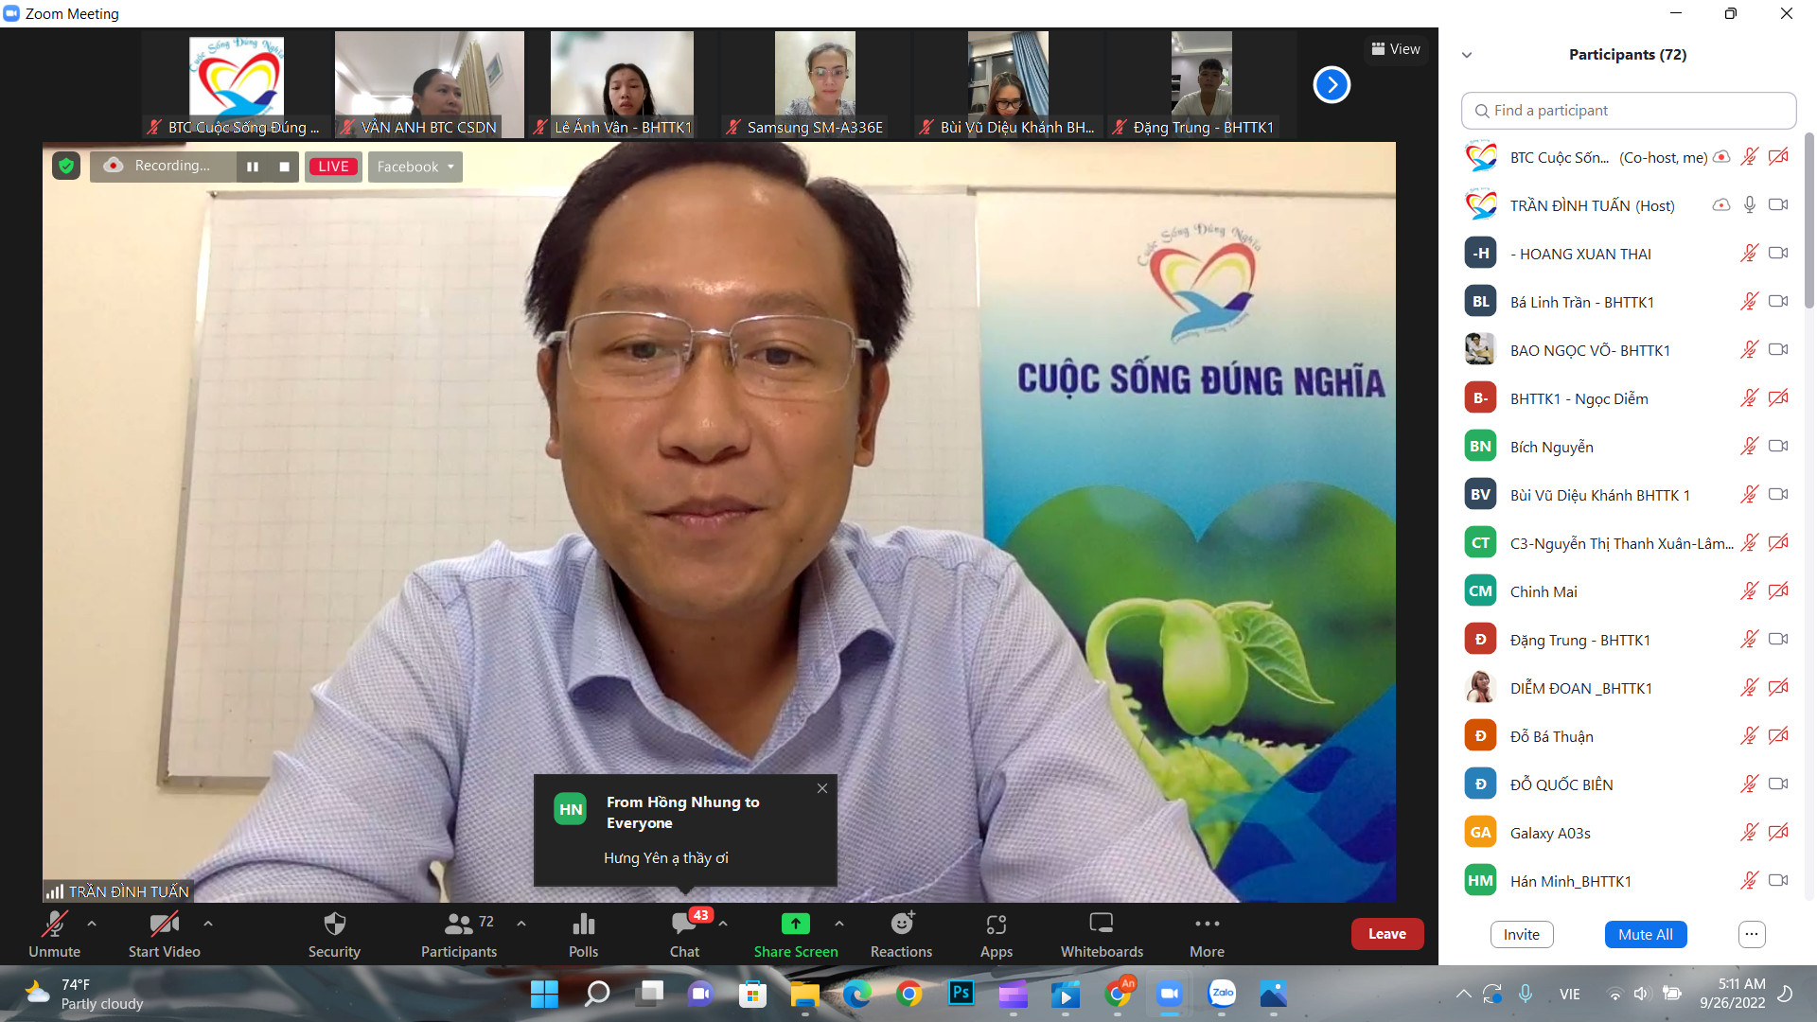Open the Participants panel icon
Screen dimensions: 1817x1022
(459, 924)
